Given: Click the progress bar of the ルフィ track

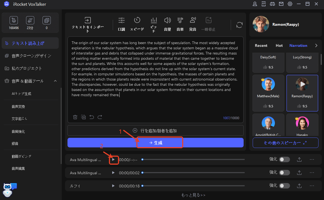Looking at the screenshot, I should [193, 186].
